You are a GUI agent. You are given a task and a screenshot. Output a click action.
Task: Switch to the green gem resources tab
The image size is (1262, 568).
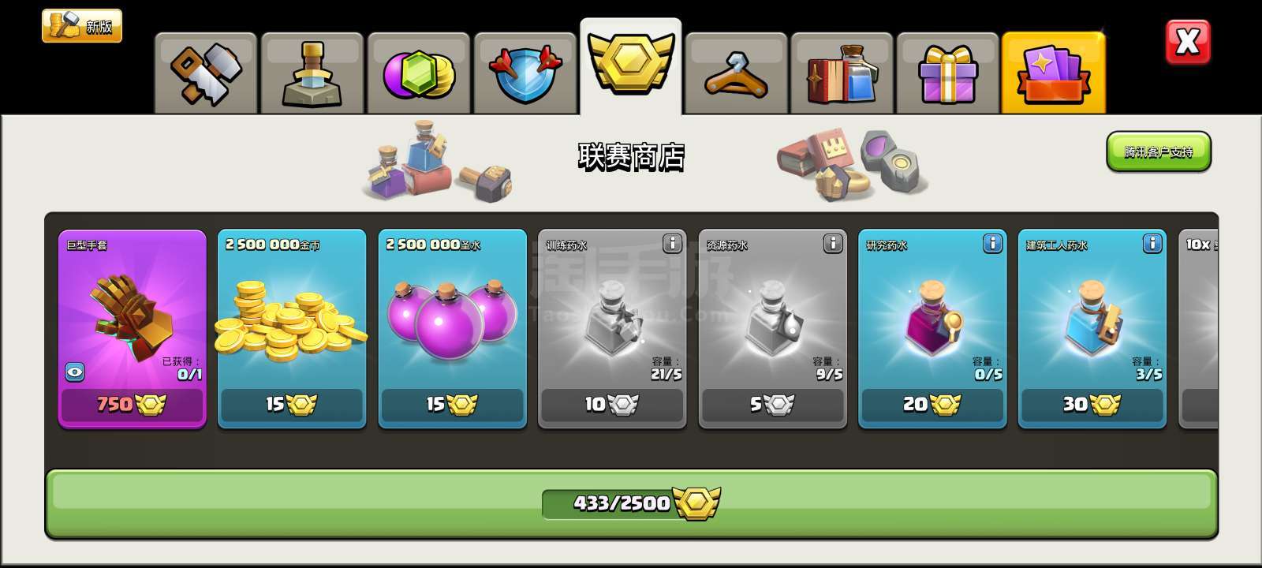(419, 73)
